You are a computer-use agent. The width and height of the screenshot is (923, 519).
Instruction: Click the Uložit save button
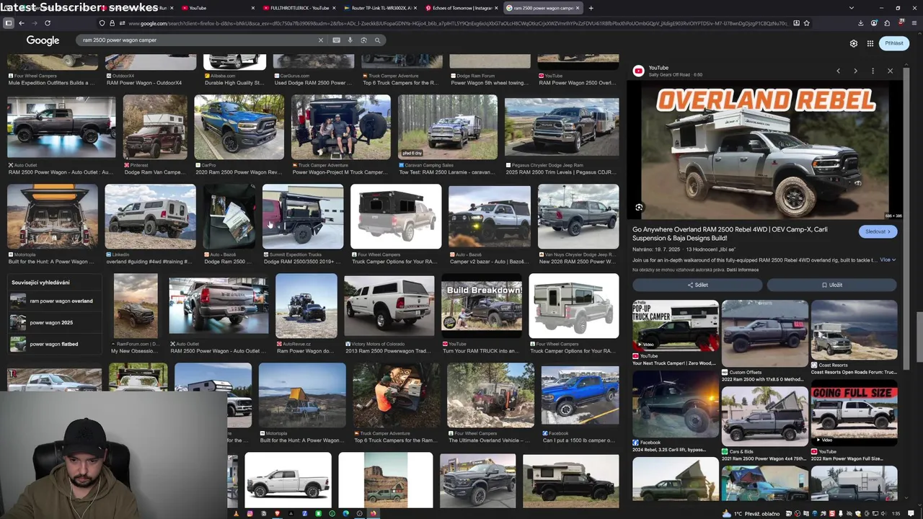point(831,285)
